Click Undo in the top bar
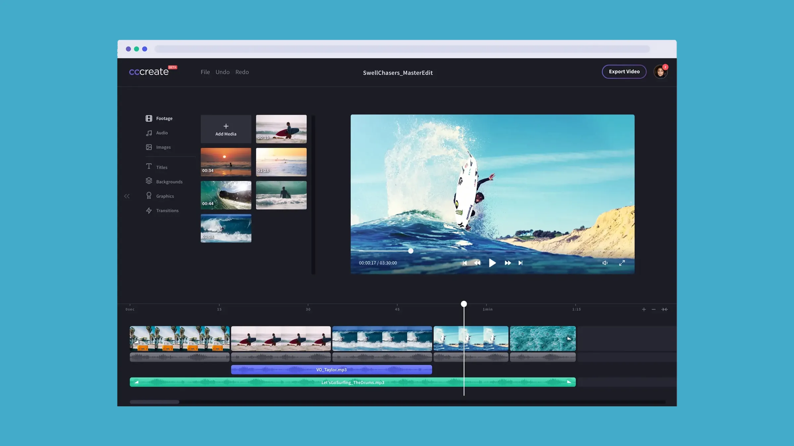Viewport: 794px width, 446px height. 222,72
